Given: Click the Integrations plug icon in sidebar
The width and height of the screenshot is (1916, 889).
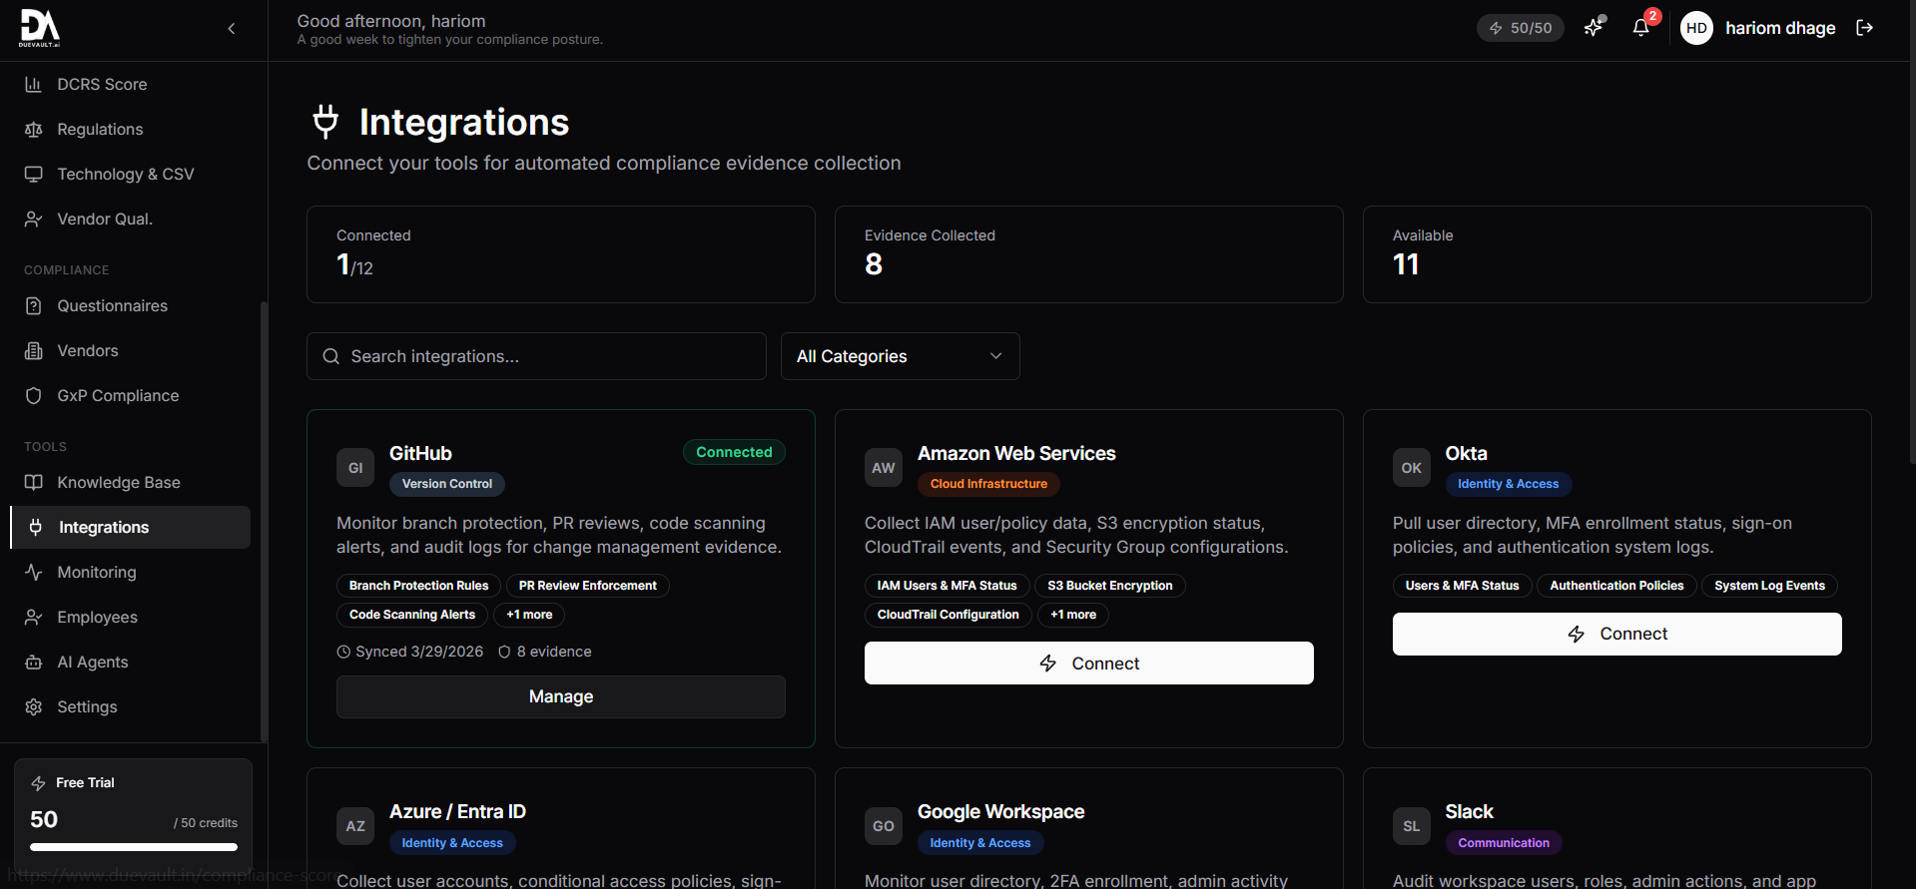Looking at the screenshot, I should tap(36, 527).
